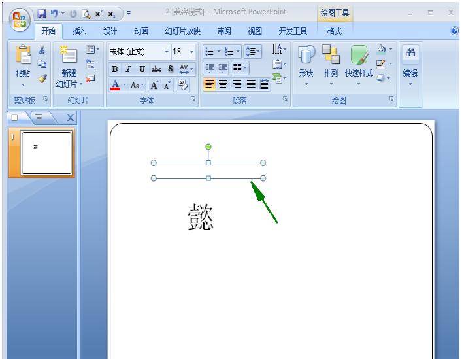
Task: Open the slide layout dropdown
Action: point(93,50)
